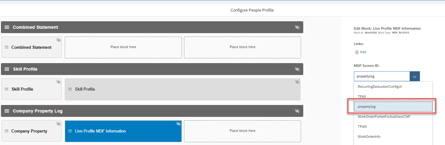Select the small Skill Profile block
The width and height of the screenshot is (445, 145).
pos(32,89)
